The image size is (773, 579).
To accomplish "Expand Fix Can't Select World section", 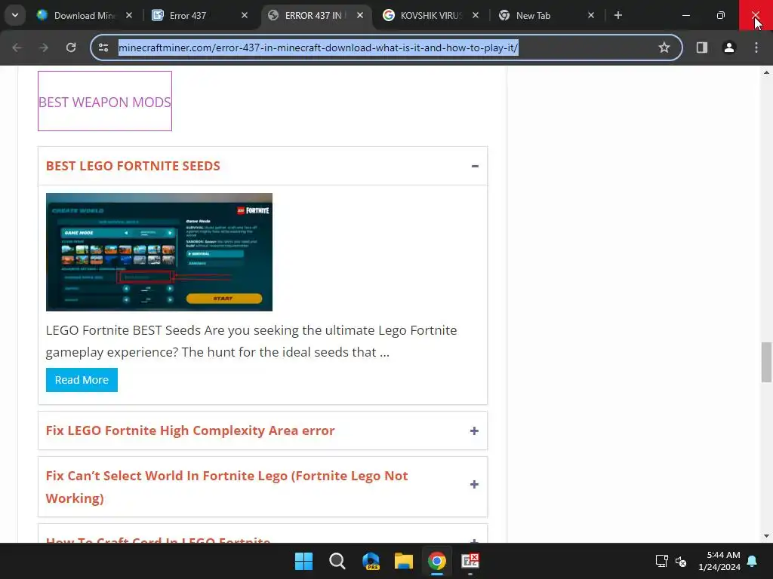I will coord(474,485).
